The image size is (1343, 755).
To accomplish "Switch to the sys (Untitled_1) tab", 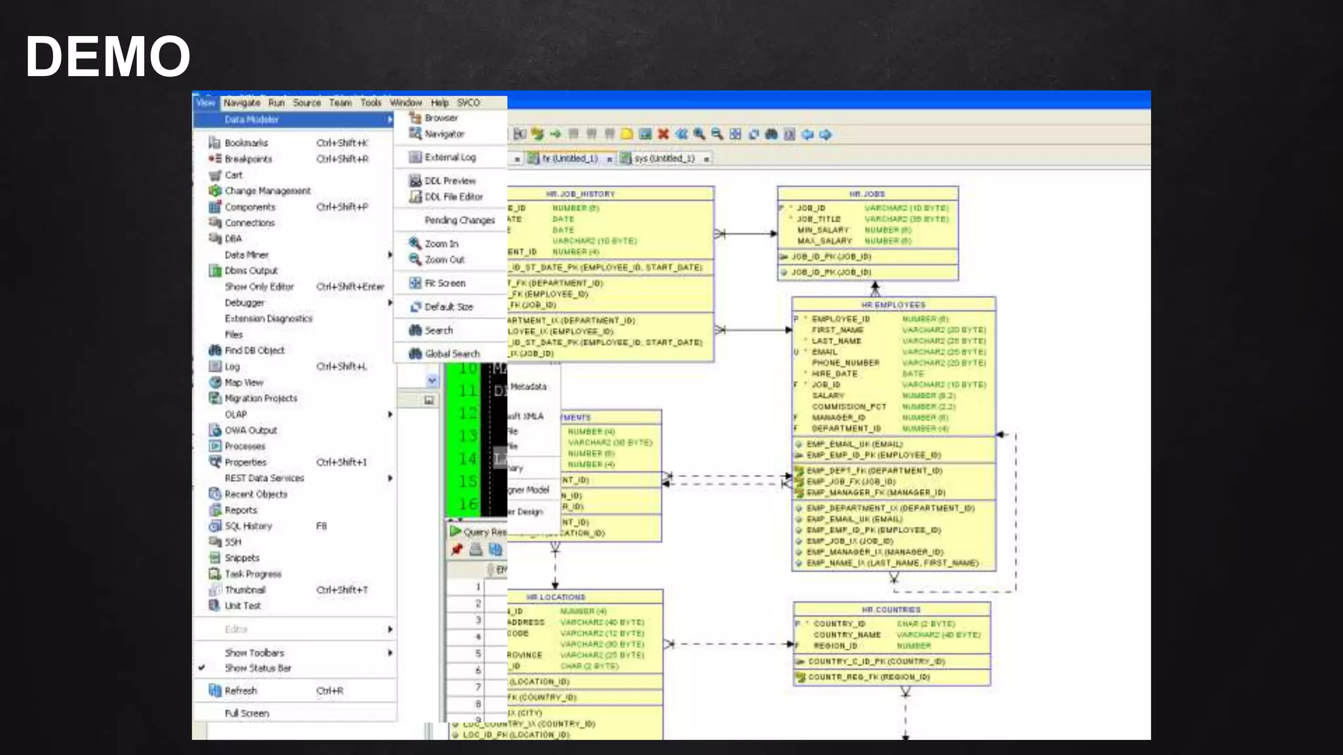I will (664, 159).
